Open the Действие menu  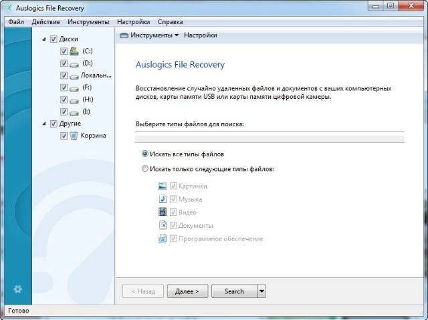[46, 22]
